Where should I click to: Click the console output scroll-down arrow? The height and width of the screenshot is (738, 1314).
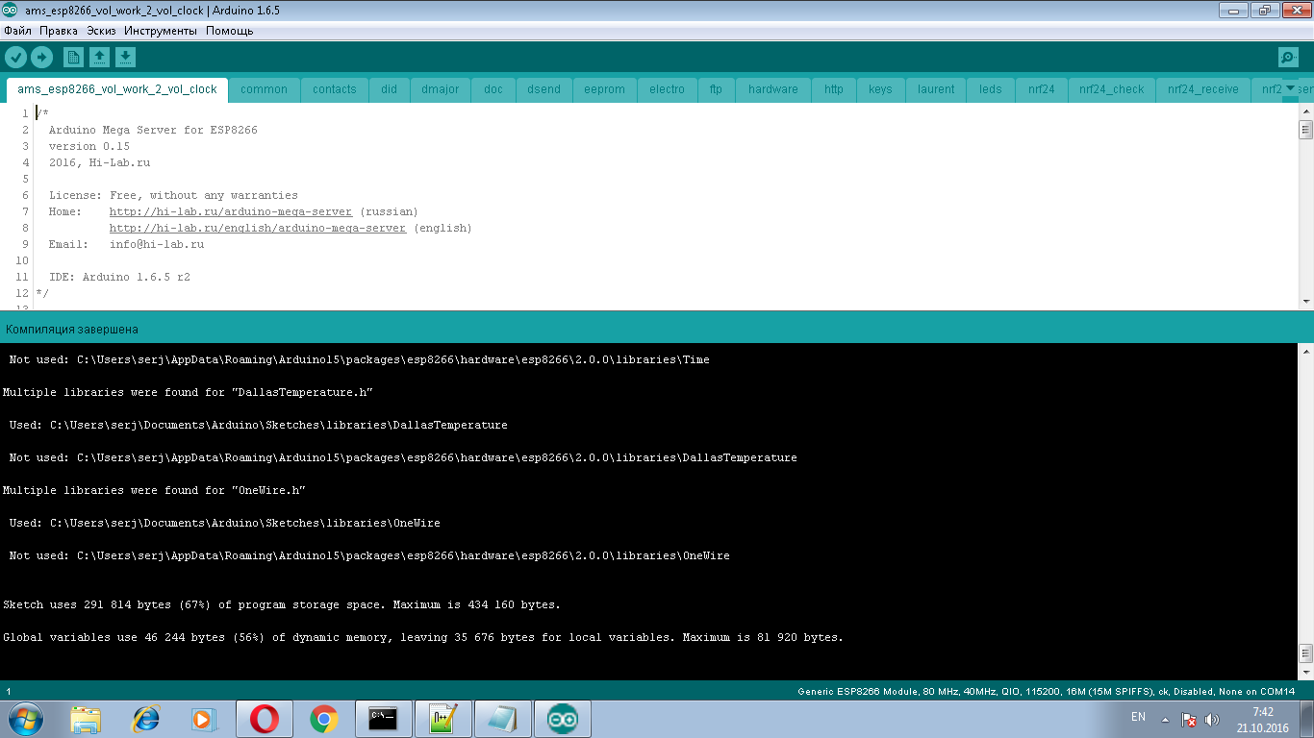1305,671
